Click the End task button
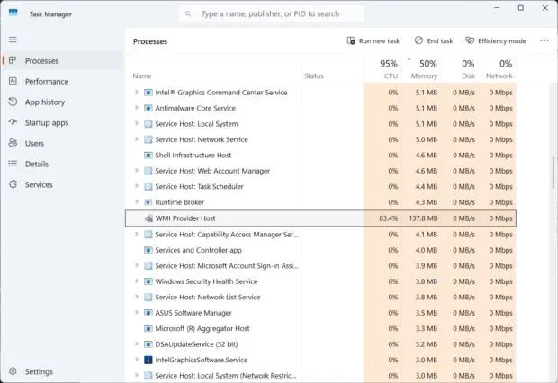This screenshot has height=383, width=558. (x=434, y=40)
